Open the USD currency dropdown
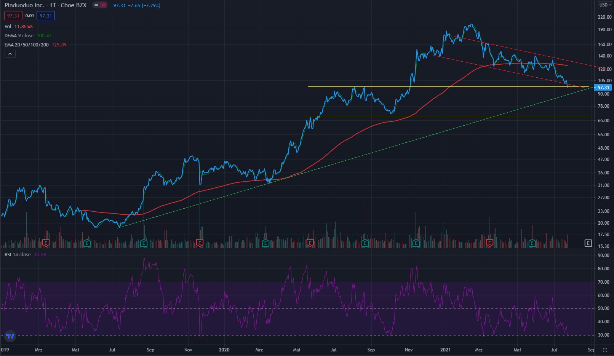 point(604,5)
